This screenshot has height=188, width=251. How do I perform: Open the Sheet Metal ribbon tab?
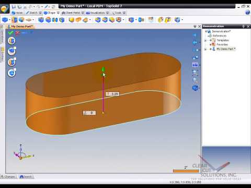pos(71,13)
